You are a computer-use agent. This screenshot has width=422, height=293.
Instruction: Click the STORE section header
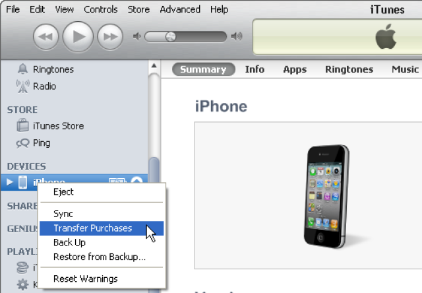coord(22,110)
